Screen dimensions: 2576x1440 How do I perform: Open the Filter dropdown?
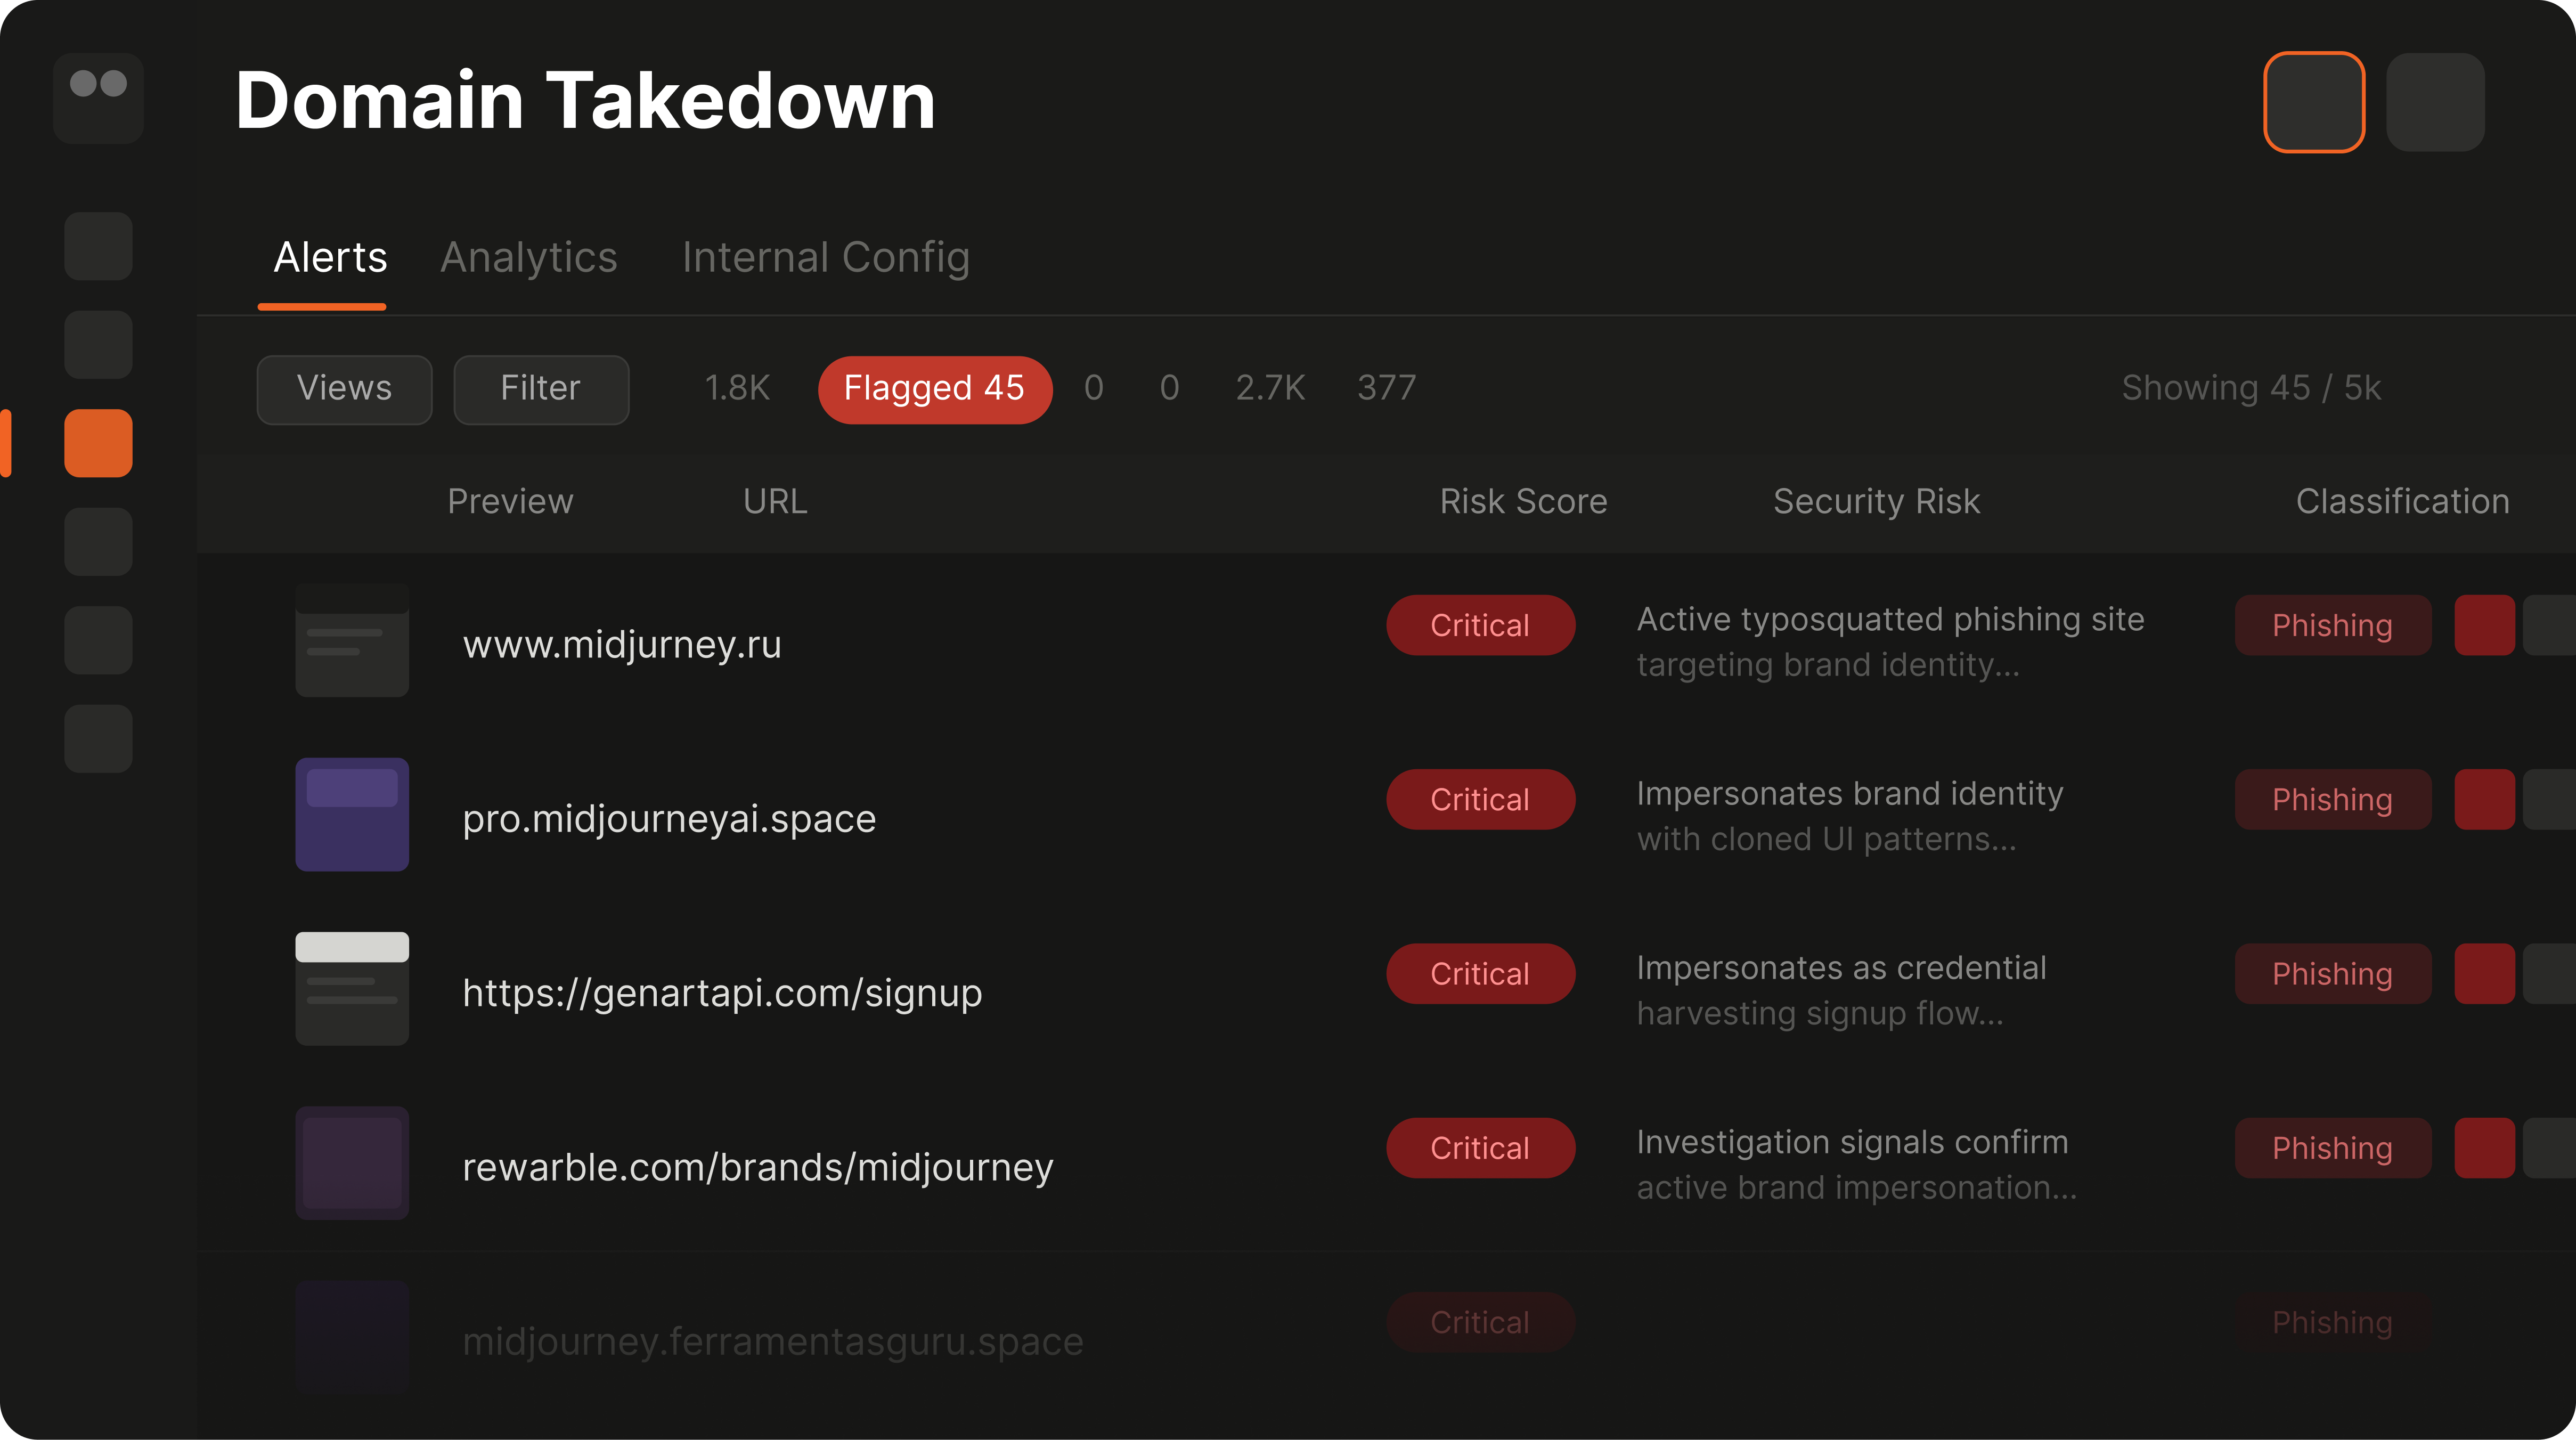(541, 389)
